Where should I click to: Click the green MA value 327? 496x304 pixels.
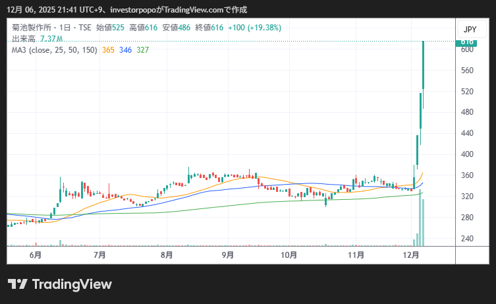pos(142,49)
